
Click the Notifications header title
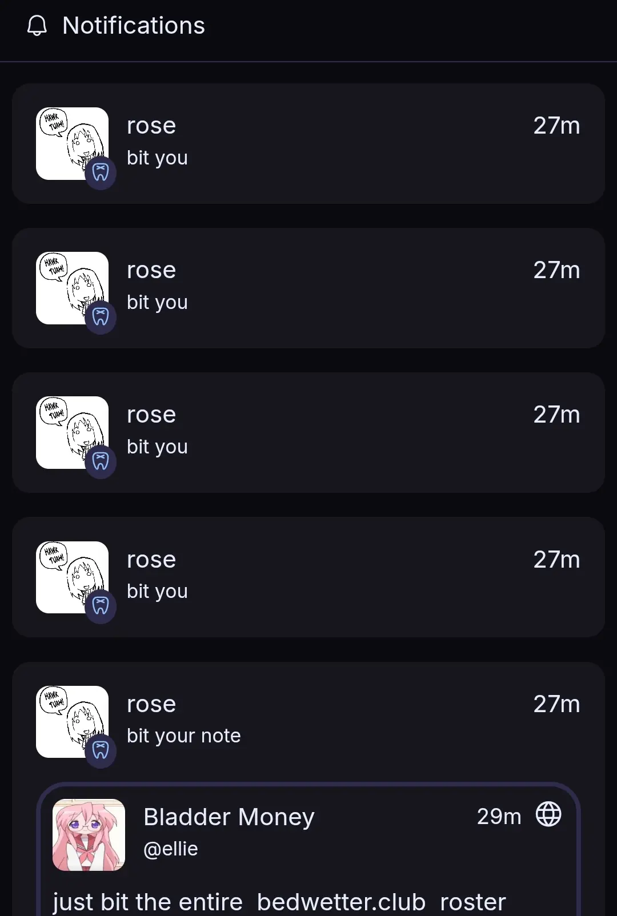(x=134, y=26)
